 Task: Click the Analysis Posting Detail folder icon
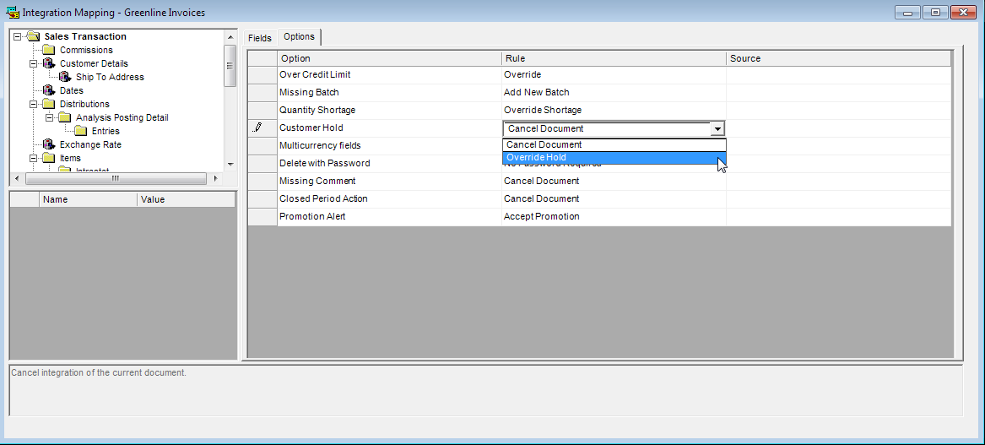pos(65,117)
